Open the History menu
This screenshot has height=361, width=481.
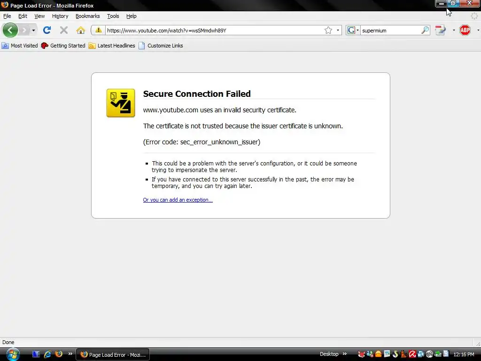coord(60,16)
